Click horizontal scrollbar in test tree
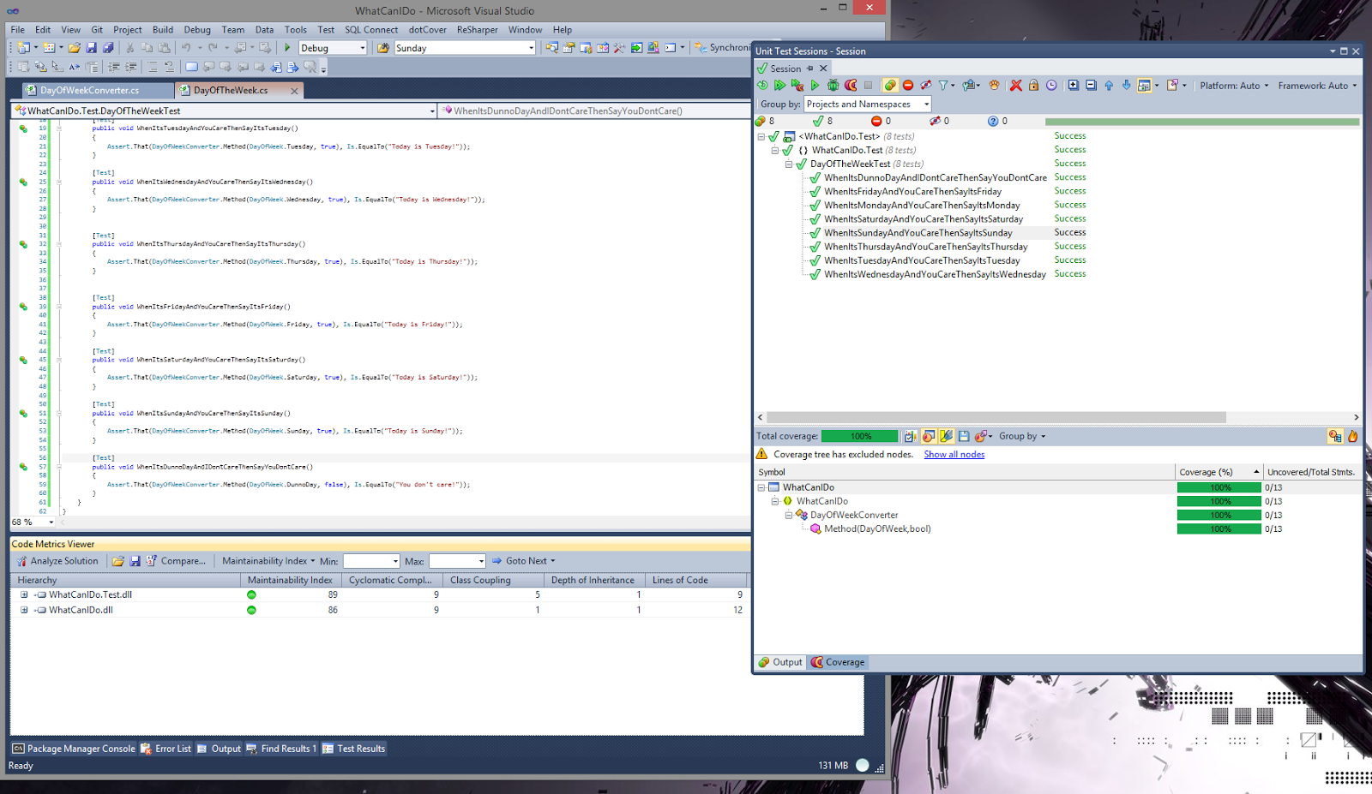This screenshot has height=794, width=1372. (x=996, y=417)
